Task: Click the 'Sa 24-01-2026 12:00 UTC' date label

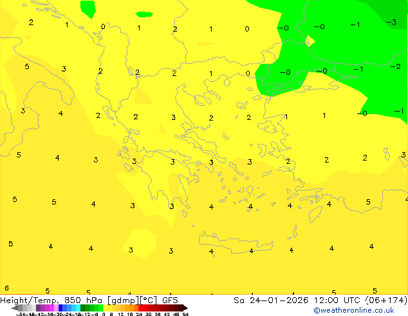Action: 298,301
